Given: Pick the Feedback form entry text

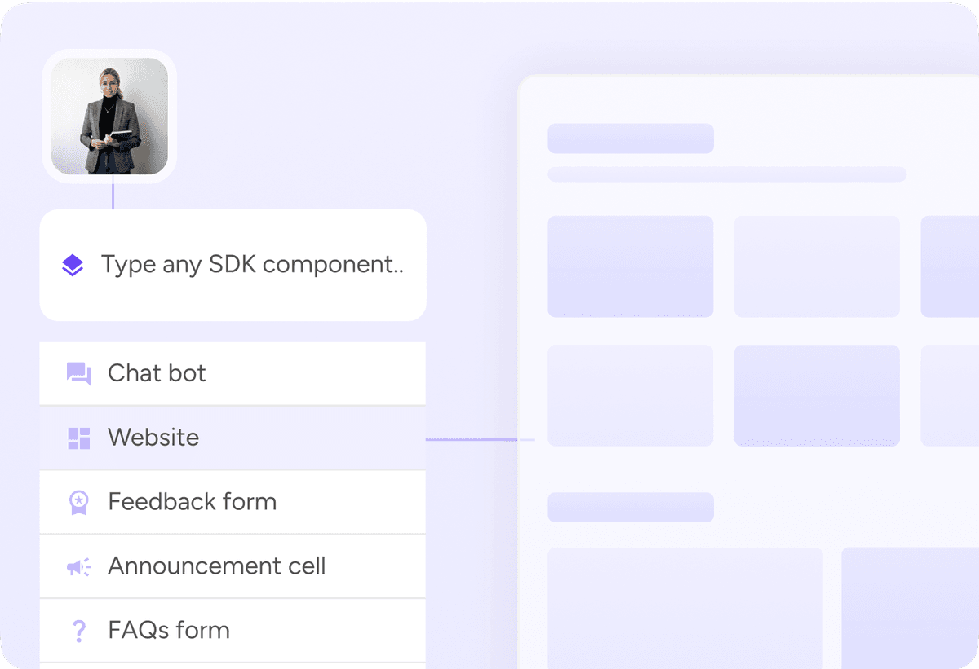Looking at the screenshot, I should click(x=192, y=502).
